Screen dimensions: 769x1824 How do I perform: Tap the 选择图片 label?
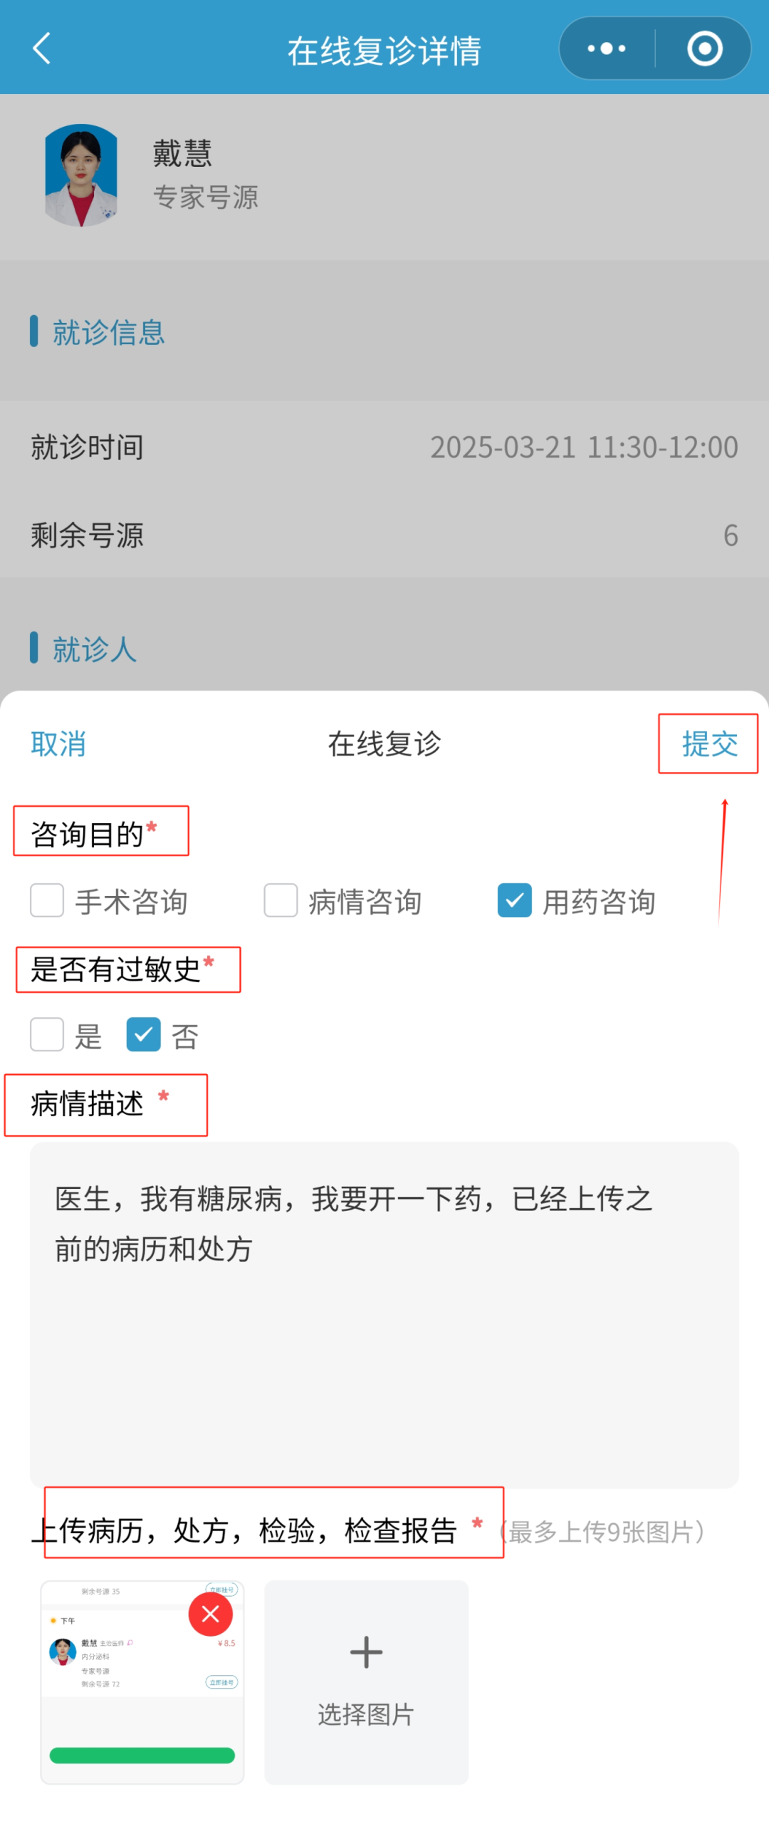pyautogui.click(x=366, y=1714)
